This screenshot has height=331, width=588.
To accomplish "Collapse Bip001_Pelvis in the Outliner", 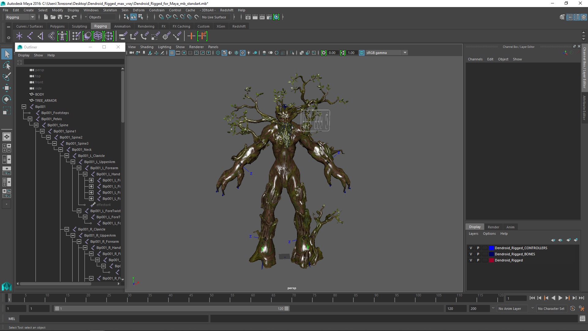I will (30, 119).
